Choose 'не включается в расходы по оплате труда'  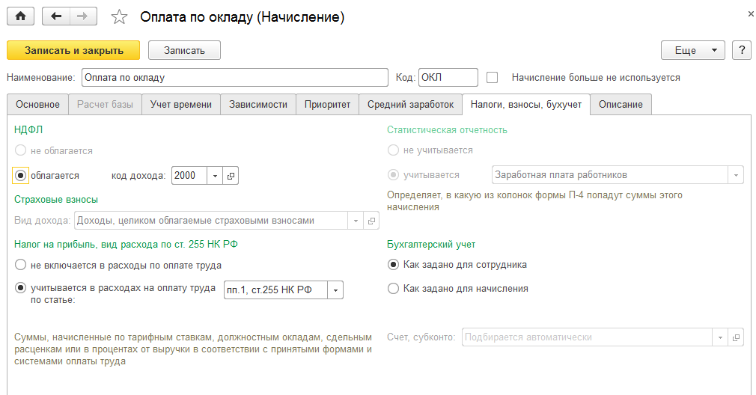(x=20, y=265)
